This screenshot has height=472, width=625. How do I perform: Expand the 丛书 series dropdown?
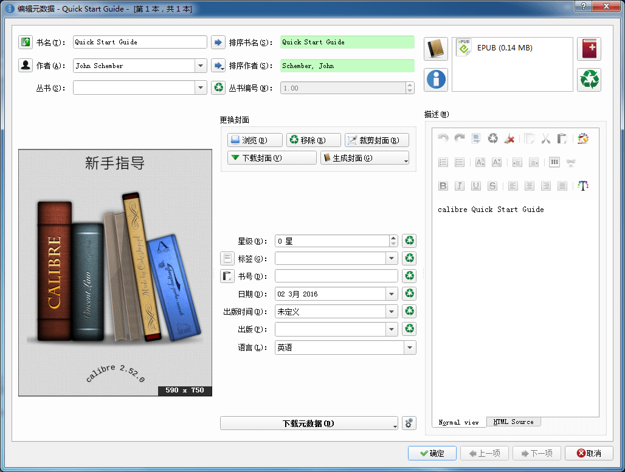pyautogui.click(x=201, y=87)
